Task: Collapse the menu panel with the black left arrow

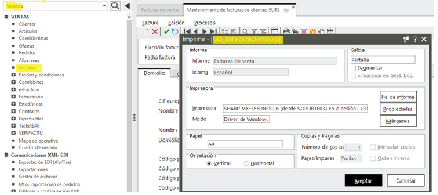Action: (128, 6)
